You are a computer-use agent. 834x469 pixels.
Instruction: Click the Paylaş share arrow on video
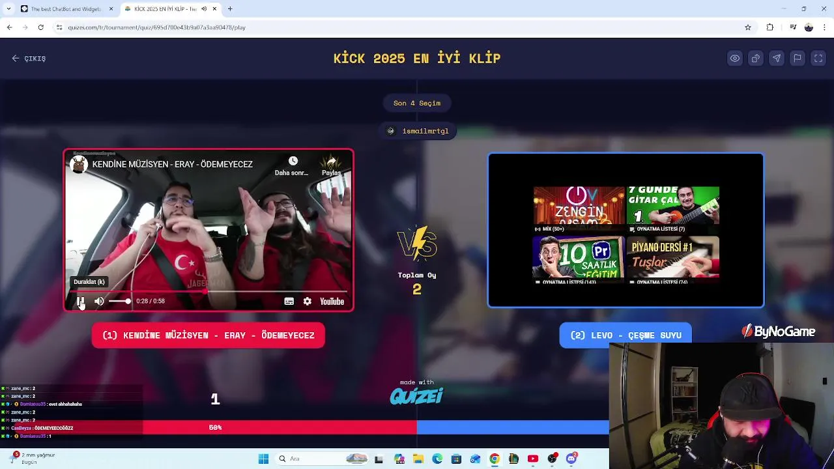pyautogui.click(x=331, y=162)
